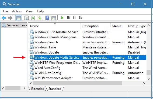Click gear icon of the Disabled Windows Update row
This screenshot has width=153, height=99.
click(x=32, y=52)
